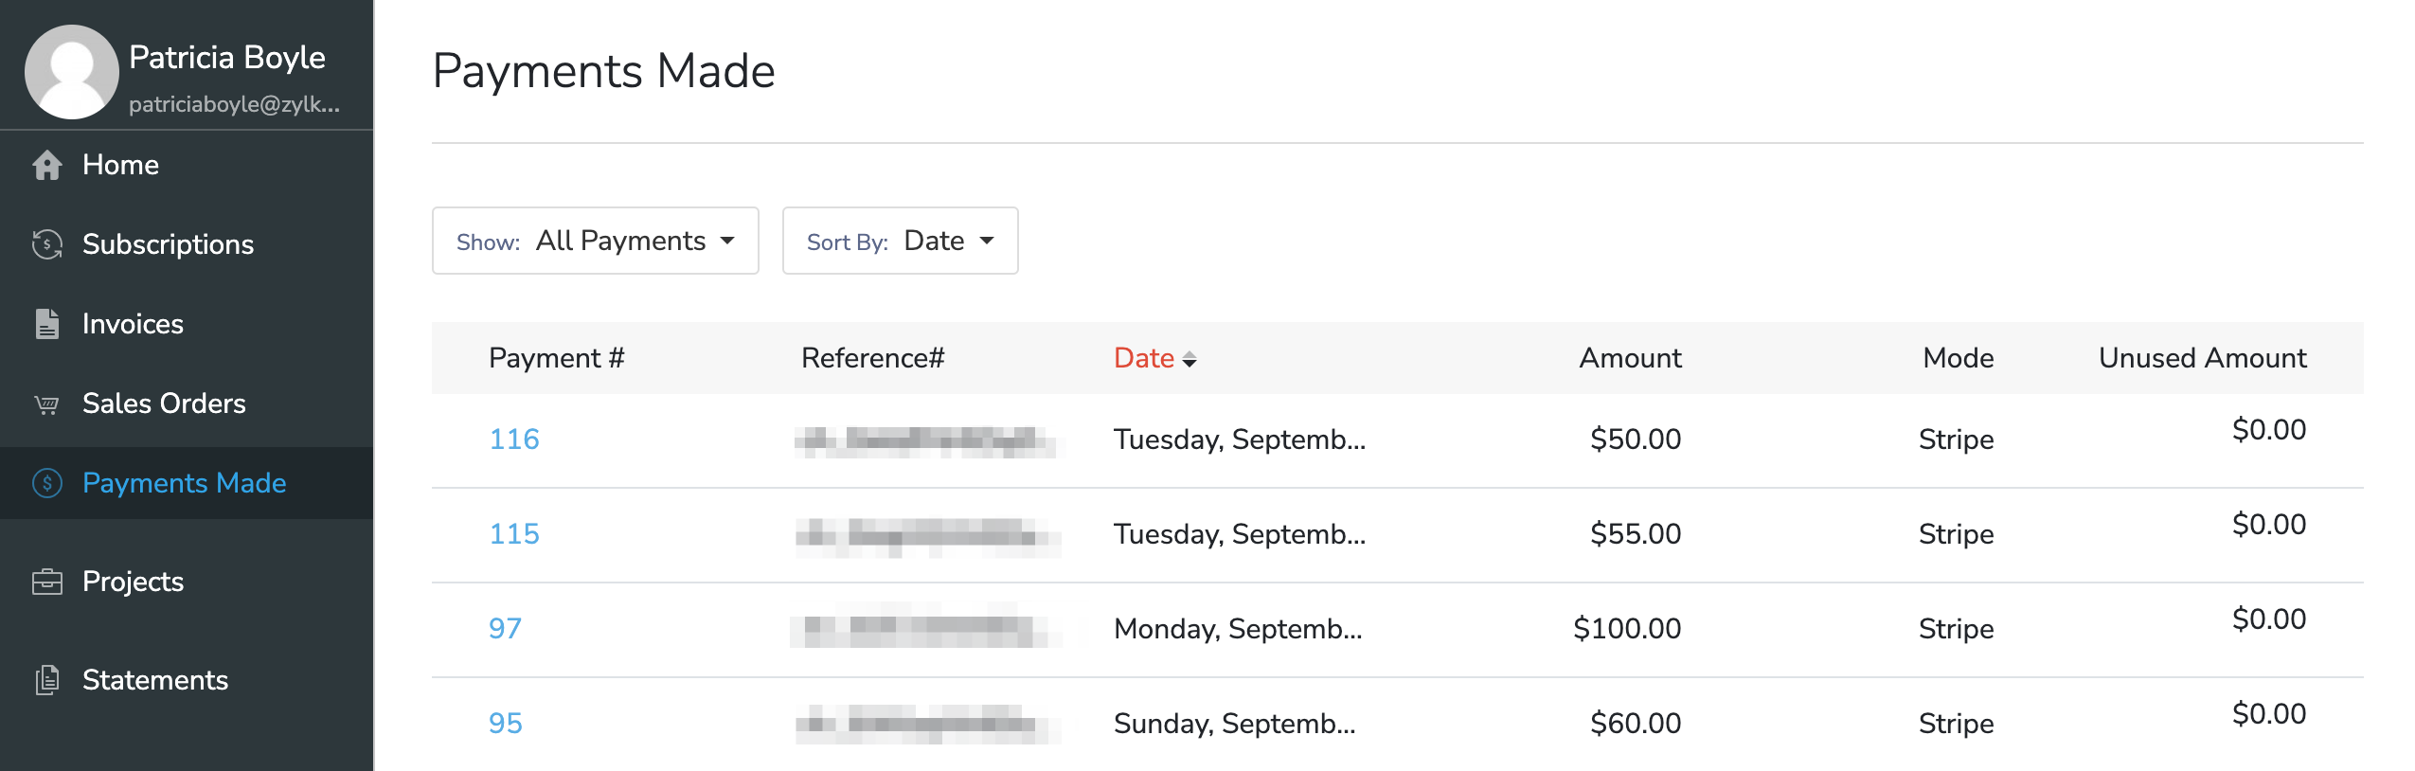This screenshot has width=2415, height=771.
Task: Click the Sales Orders cart icon
Action: point(46,404)
